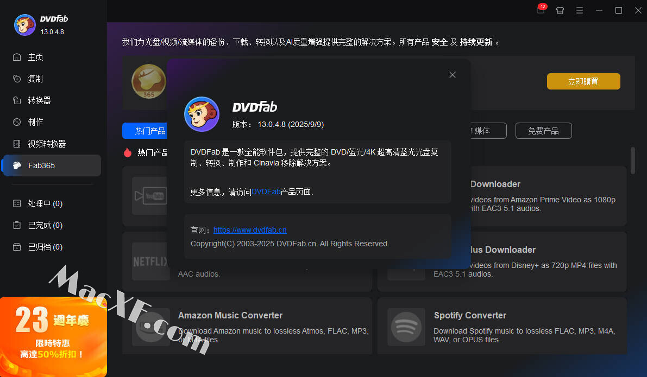Open the https://www.dvdfab.cn official link

coord(250,230)
